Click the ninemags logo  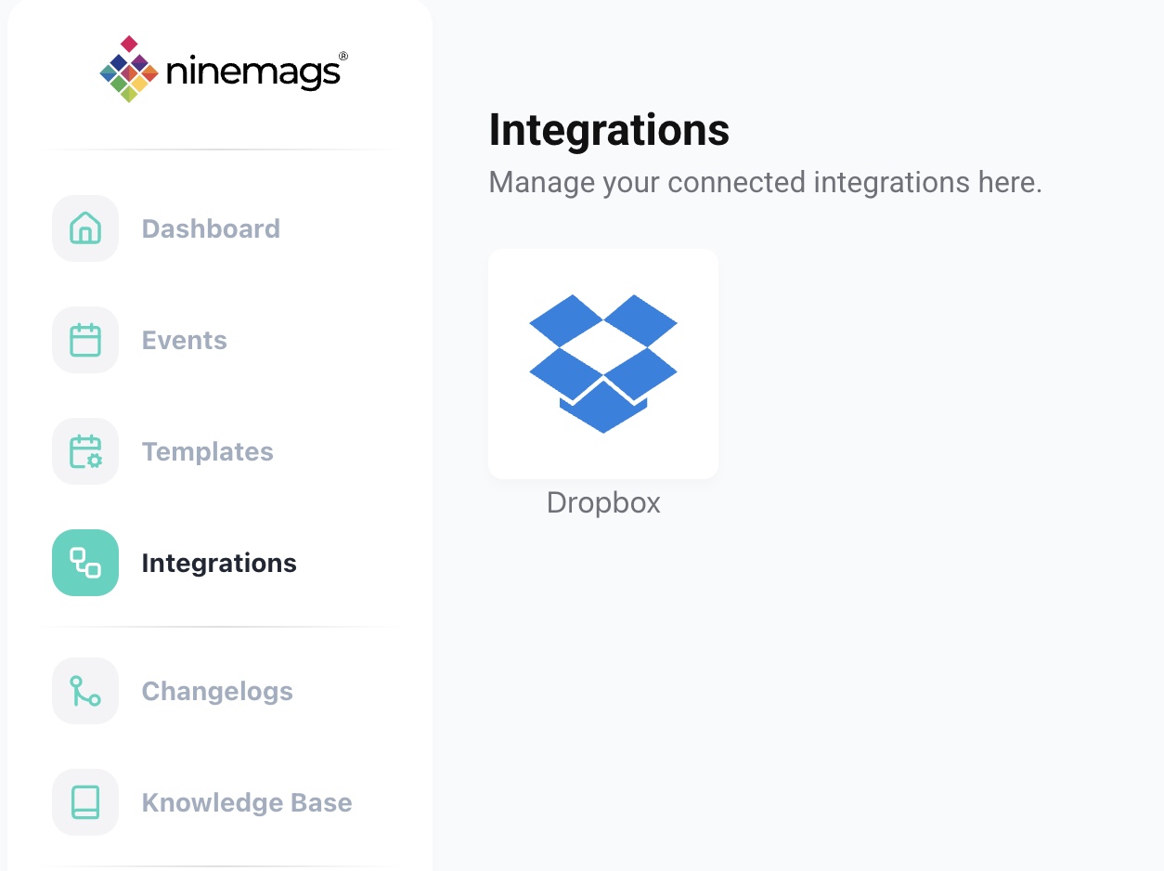224,70
